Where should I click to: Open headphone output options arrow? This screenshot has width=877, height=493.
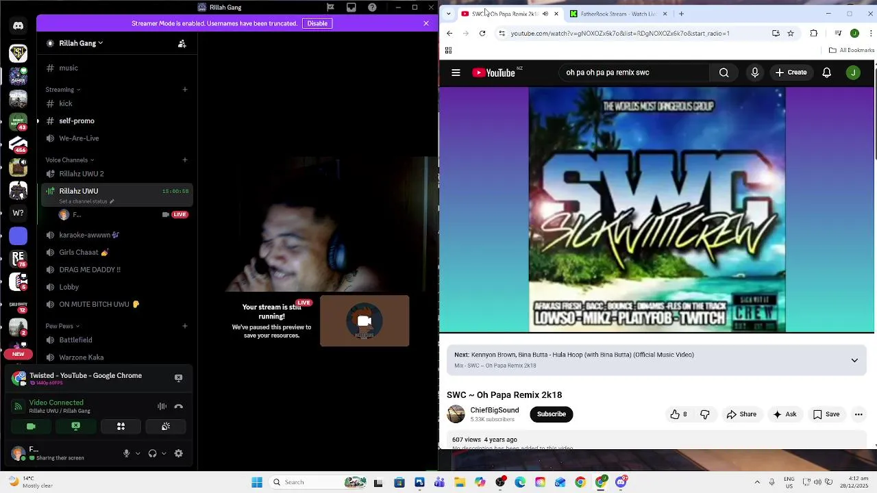tap(164, 453)
